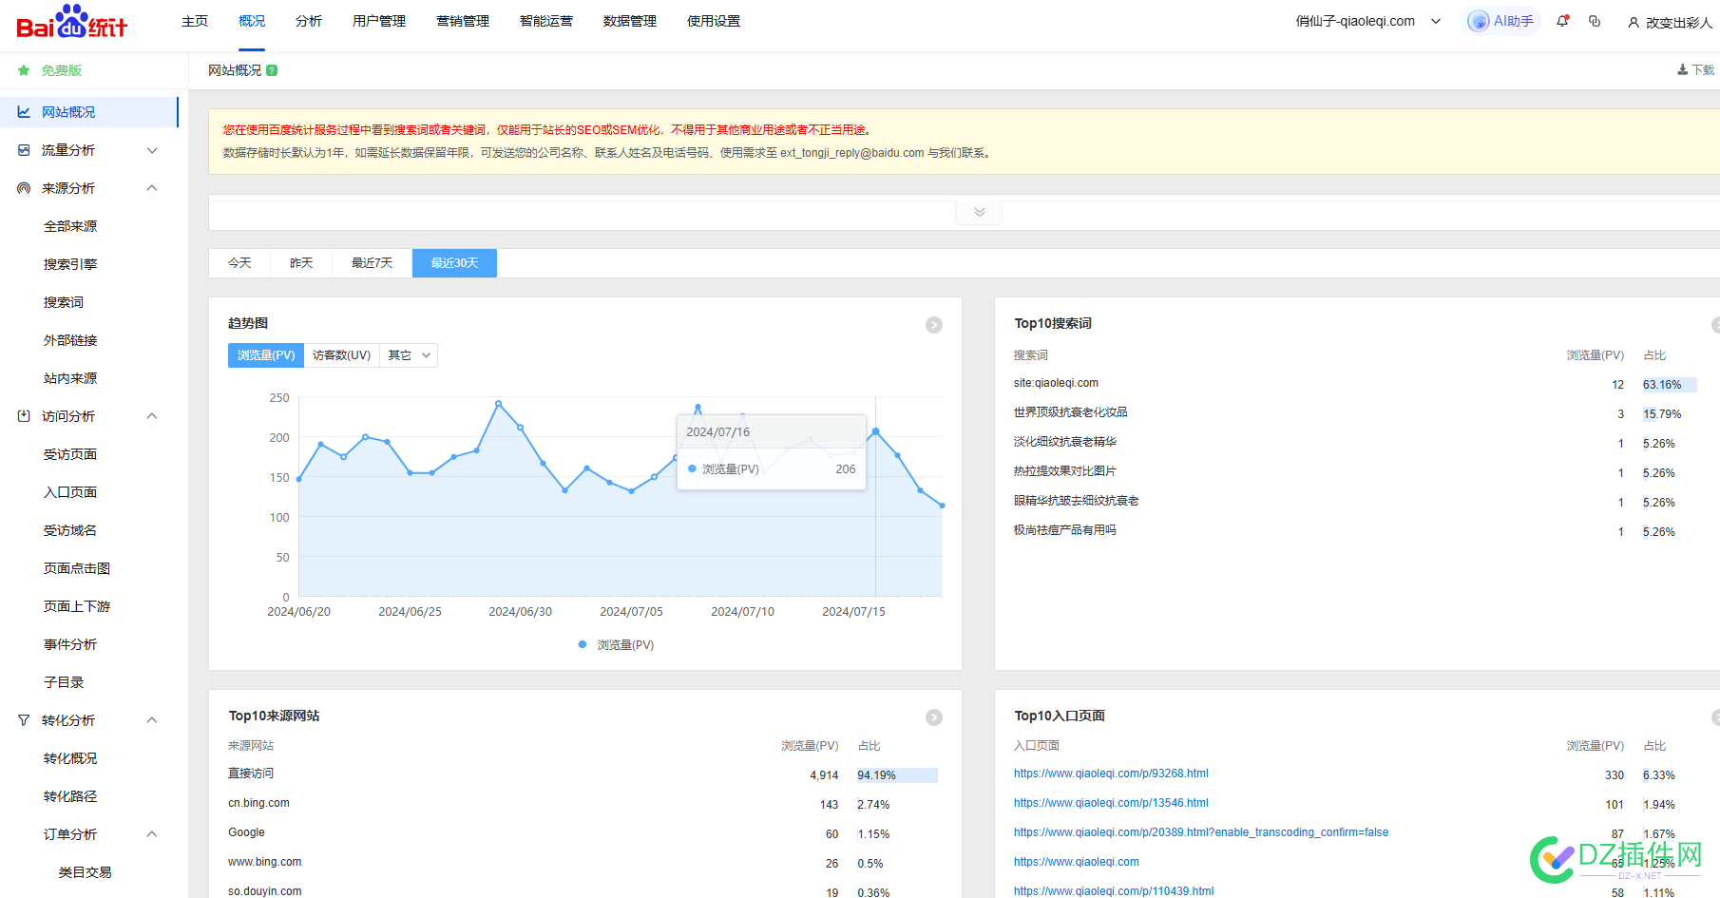Select the 最近30天 date tab
The width and height of the screenshot is (1720, 898).
[x=454, y=263]
